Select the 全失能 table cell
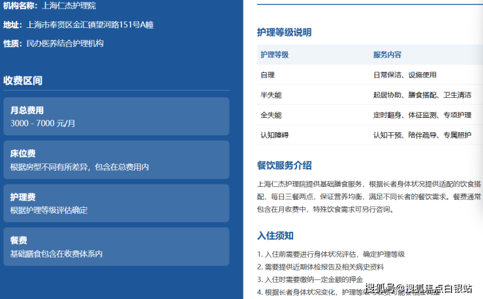Viewport: 483px width, 299px height. pos(271,115)
